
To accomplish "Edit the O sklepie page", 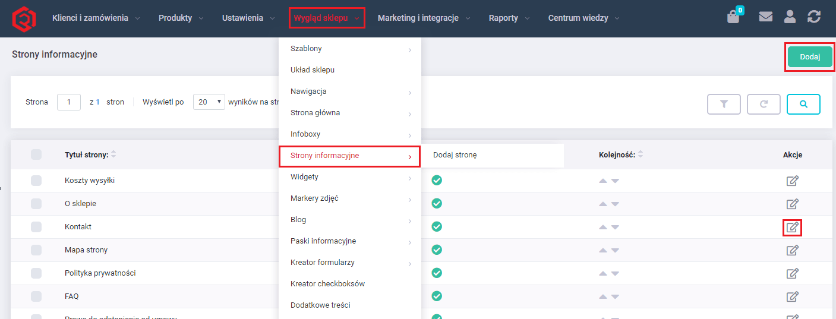I will click(792, 204).
